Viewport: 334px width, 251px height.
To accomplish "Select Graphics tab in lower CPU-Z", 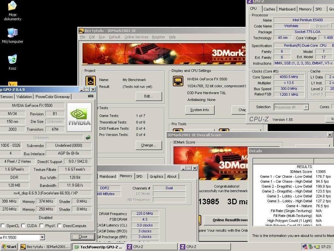I will pos(156,176).
